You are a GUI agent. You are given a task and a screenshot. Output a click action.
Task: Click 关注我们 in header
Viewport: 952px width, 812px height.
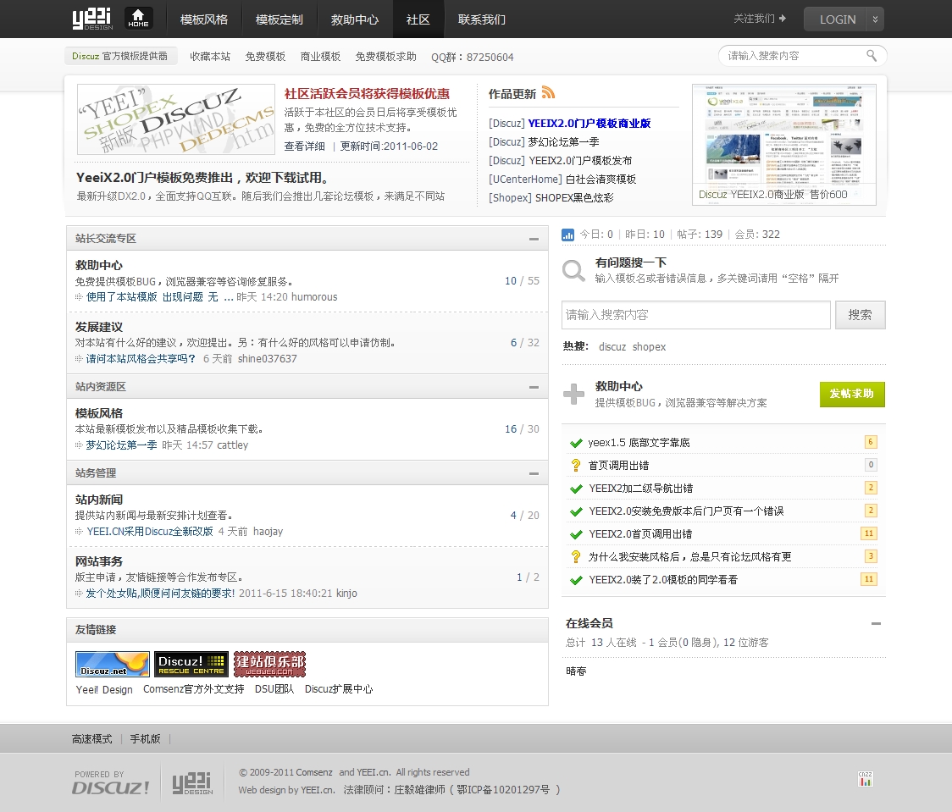click(754, 19)
